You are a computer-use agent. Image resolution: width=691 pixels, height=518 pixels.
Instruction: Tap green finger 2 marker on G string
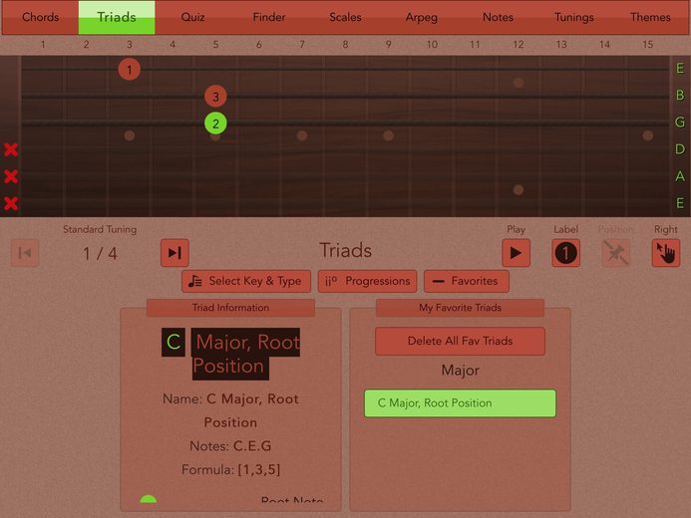point(215,124)
